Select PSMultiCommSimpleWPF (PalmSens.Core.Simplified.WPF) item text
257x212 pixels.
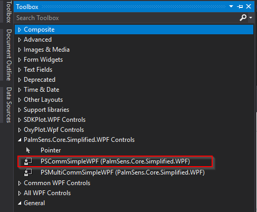point(122,172)
